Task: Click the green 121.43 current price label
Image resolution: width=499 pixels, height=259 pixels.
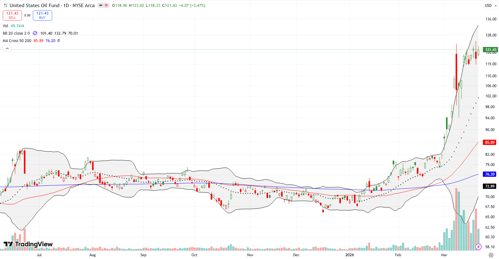Action: click(491, 49)
